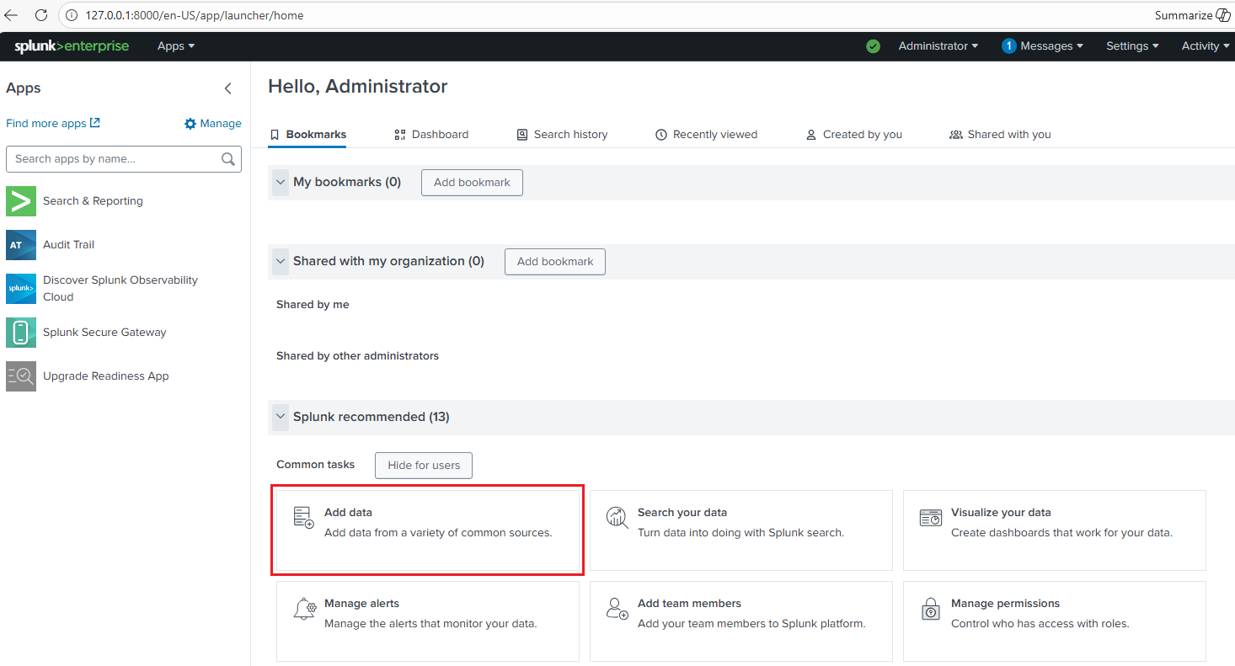Open the Splunk Secure Gateway app icon
Image resolution: width=1235 pixels, height=666 pixels.
pyautogui.click(x=21, y=333)
